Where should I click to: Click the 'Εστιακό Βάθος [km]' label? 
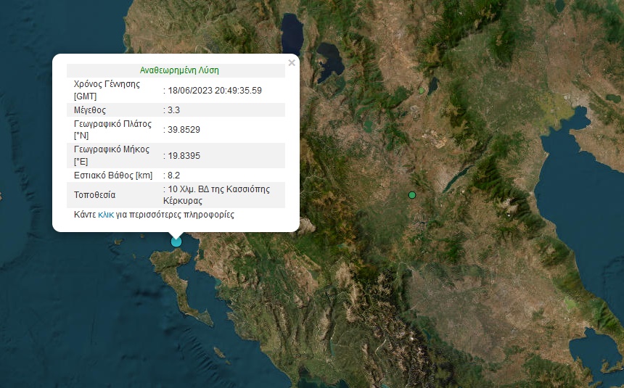click(x=112, y=176)
